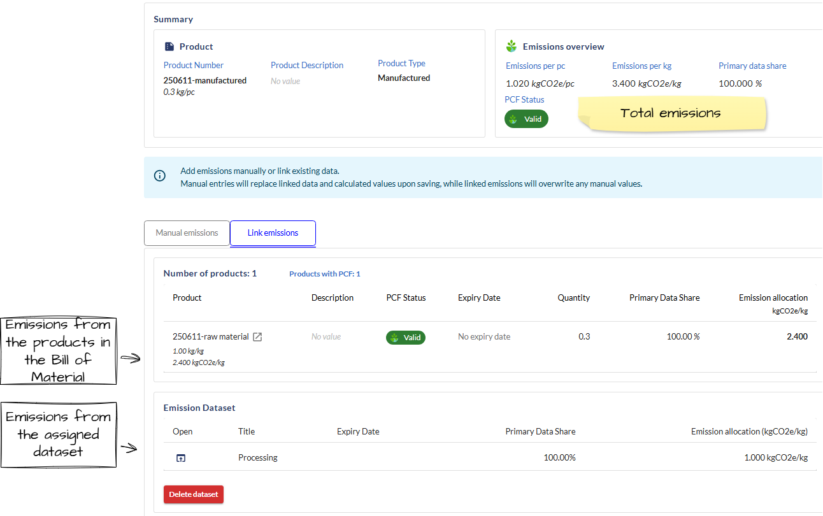Click the Expiry Date header in products table
Viewport: 823px width, 516px height.
click(x=478, y=297)
